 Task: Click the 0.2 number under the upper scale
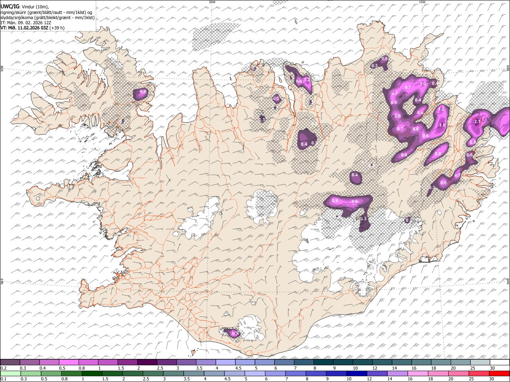[x=3, y=368]
